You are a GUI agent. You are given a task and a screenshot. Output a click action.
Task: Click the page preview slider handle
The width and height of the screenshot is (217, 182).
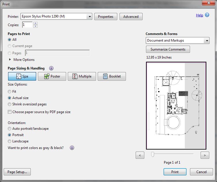pos(153,154)
